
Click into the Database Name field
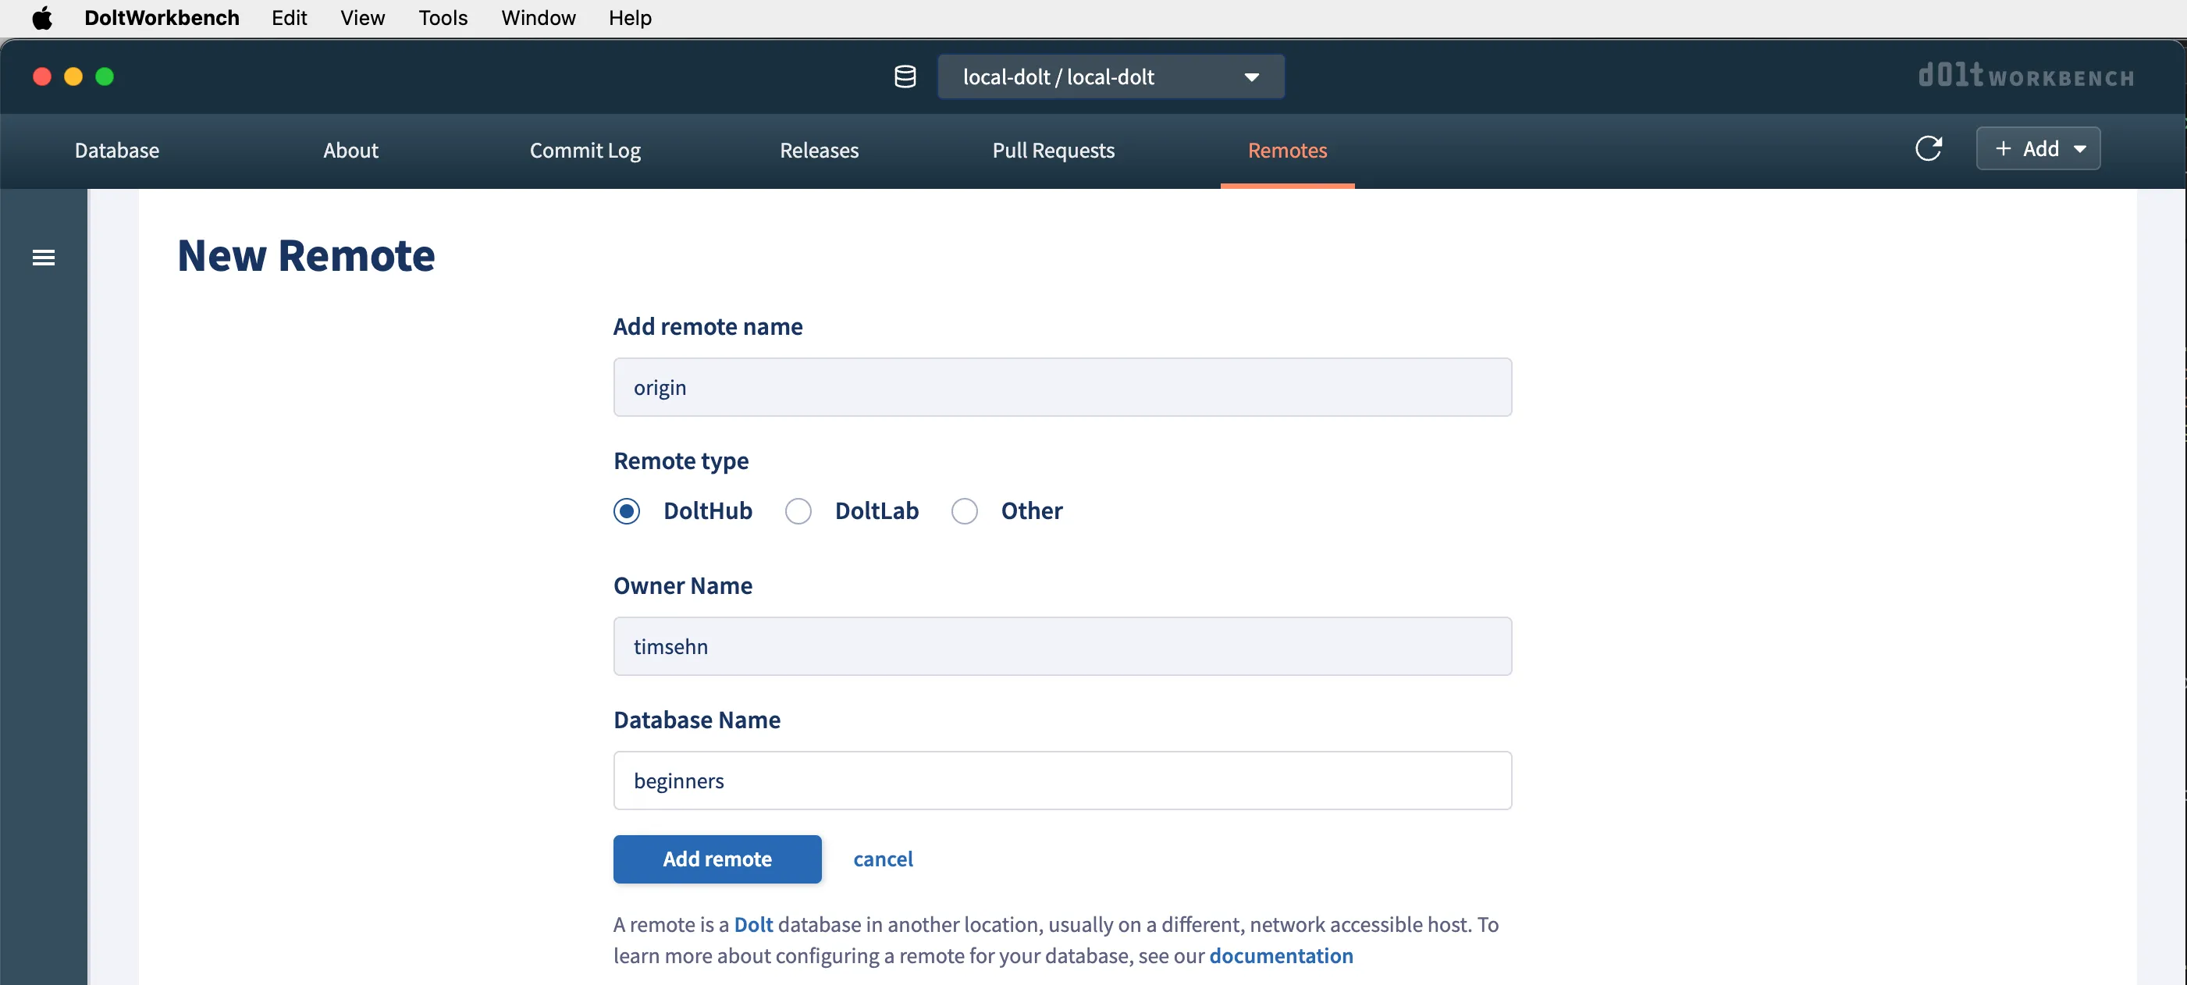pos(1061,781)
